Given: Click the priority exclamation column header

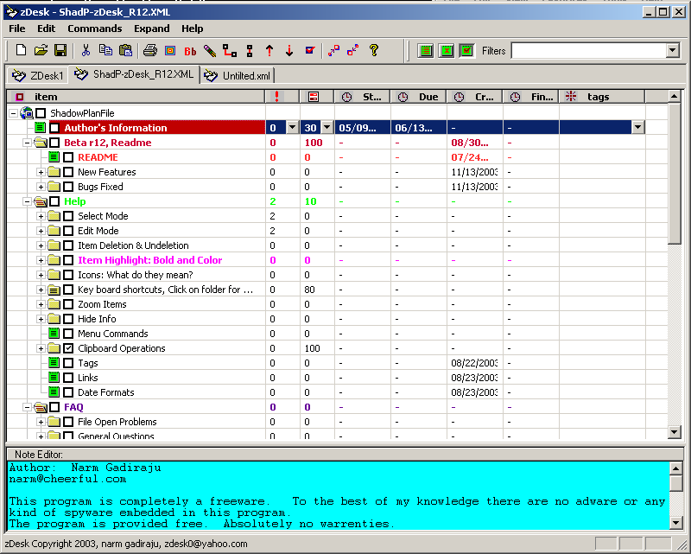Looking at the screenshot, I should pos(282,97).
